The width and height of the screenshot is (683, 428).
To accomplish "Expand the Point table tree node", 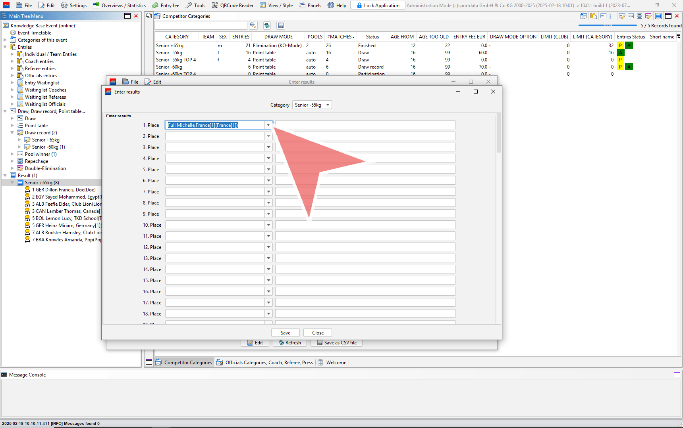I will [x=12, y=126].
